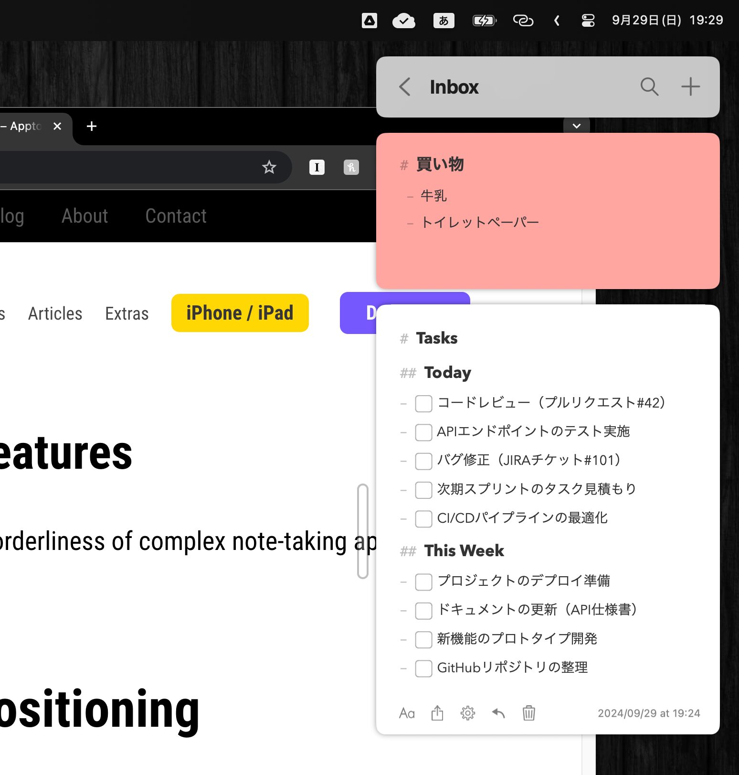Expand the browser tab list dropdown arrow

coord(577,126)
